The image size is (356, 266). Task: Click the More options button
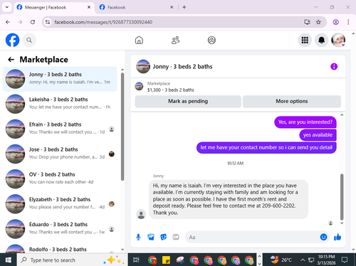(292, 101)
